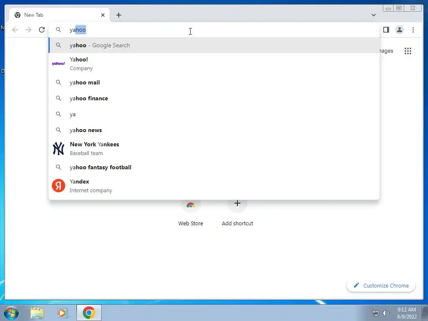
Task: Click the search magnifier icon in address bar
Action: (59, 30)
